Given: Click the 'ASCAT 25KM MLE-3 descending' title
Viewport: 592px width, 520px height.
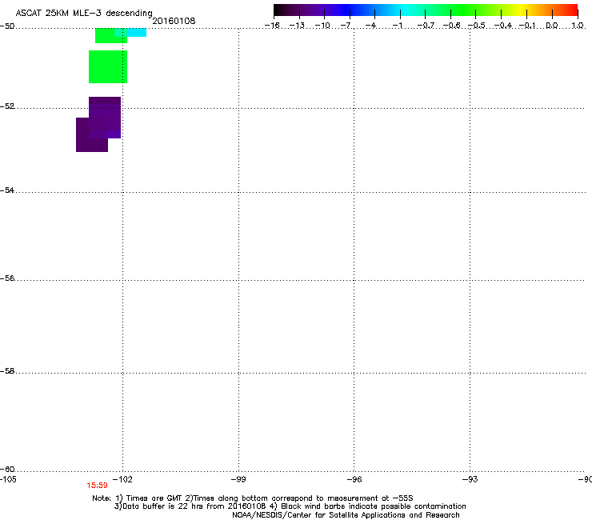Looking at the screenshot, I should click(84, 14).
